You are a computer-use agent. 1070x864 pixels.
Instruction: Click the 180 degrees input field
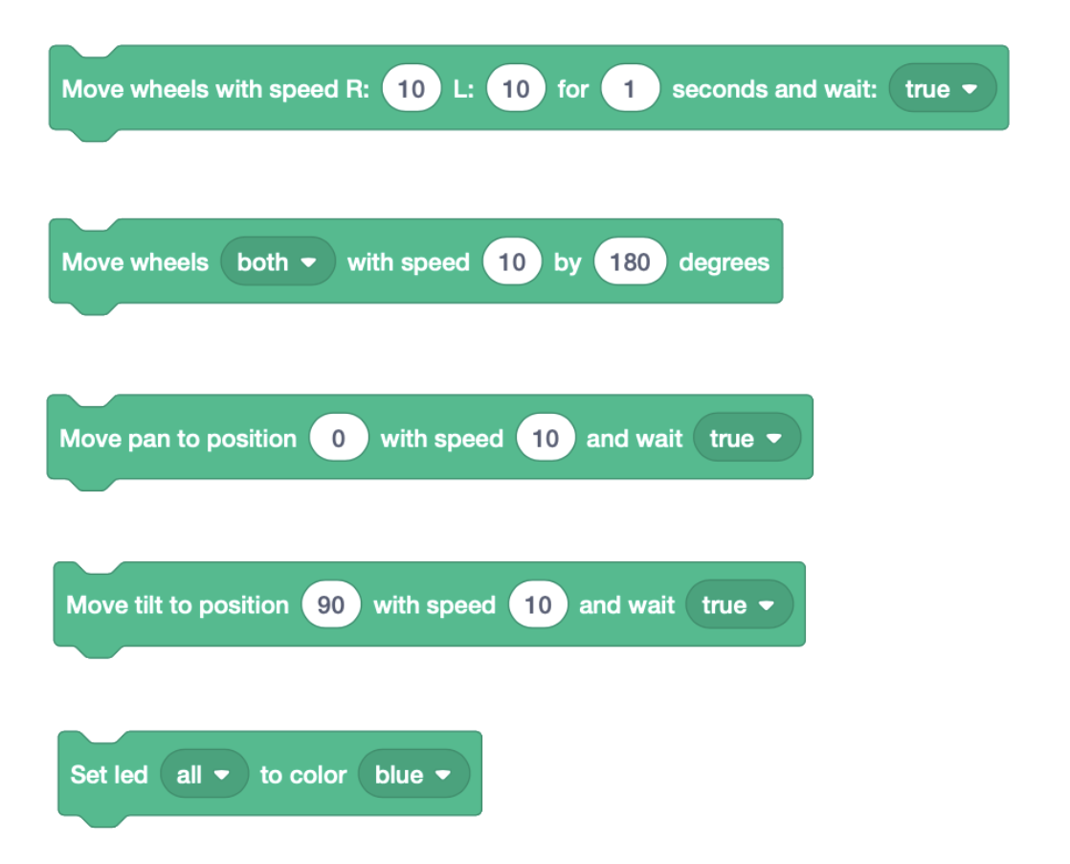pos(629,262)
